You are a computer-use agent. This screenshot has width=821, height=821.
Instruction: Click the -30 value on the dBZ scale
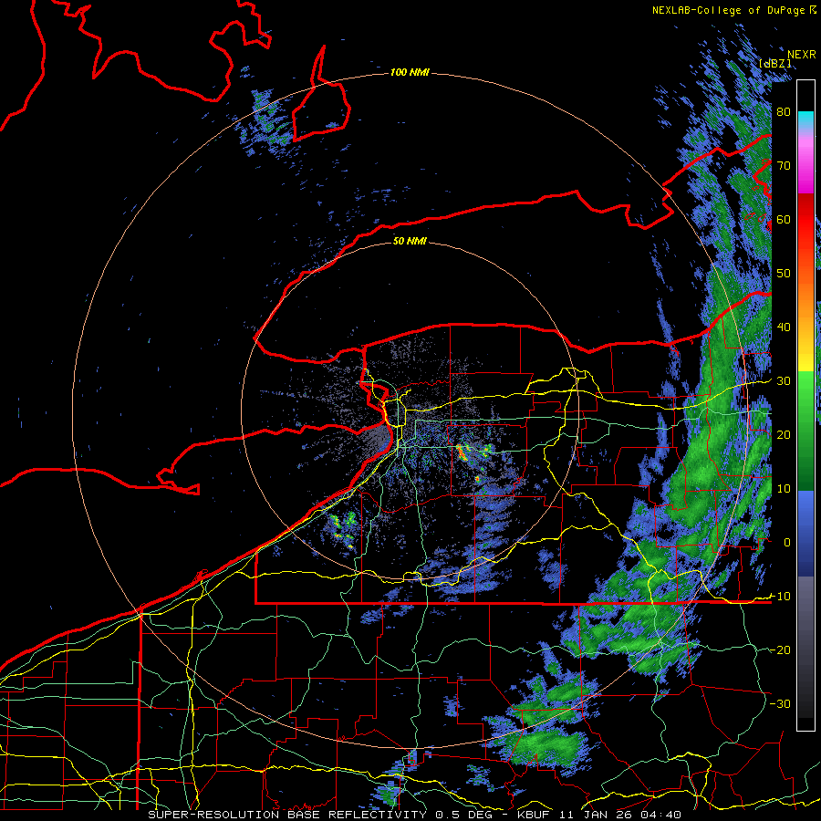[781, 704]
